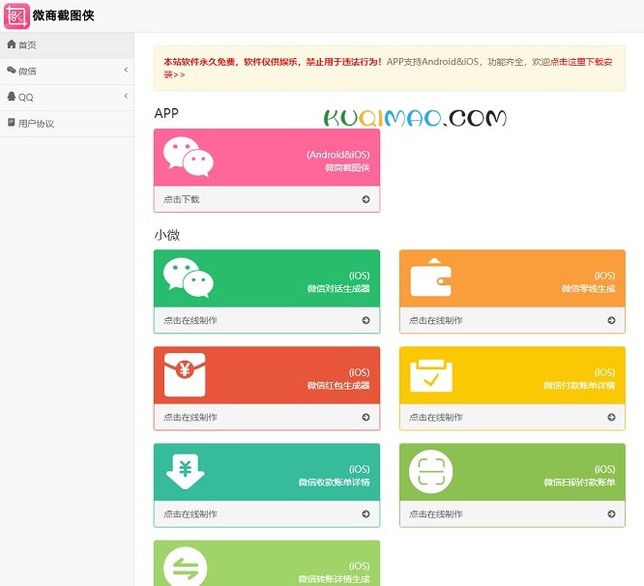Click the 微信扫码付款账单 card title
644x586 pixels.
579,483
